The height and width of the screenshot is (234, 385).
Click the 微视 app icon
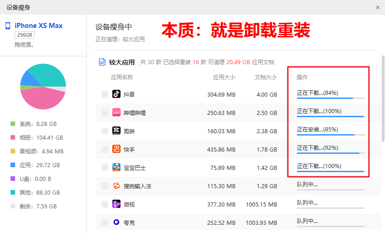click(x=116, y=204)
